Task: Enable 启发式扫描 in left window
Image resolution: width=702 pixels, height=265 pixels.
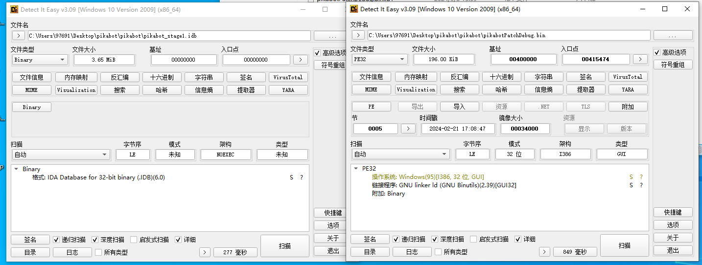Action: coord(134,240)
